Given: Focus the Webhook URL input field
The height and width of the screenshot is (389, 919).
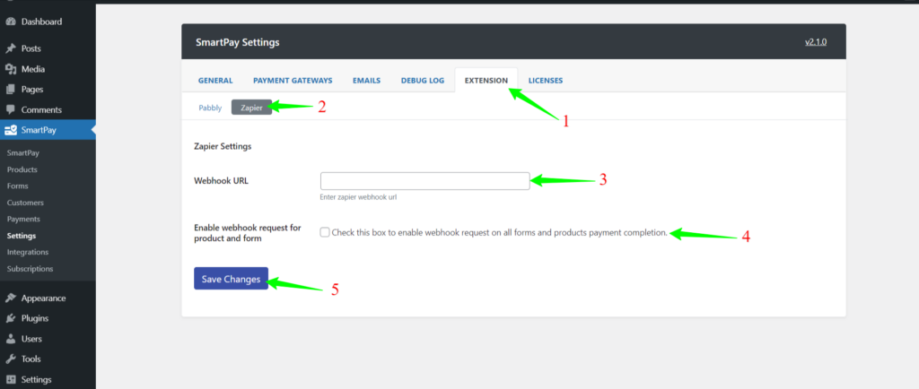Looking at the screenshot, I should point(424,181).
